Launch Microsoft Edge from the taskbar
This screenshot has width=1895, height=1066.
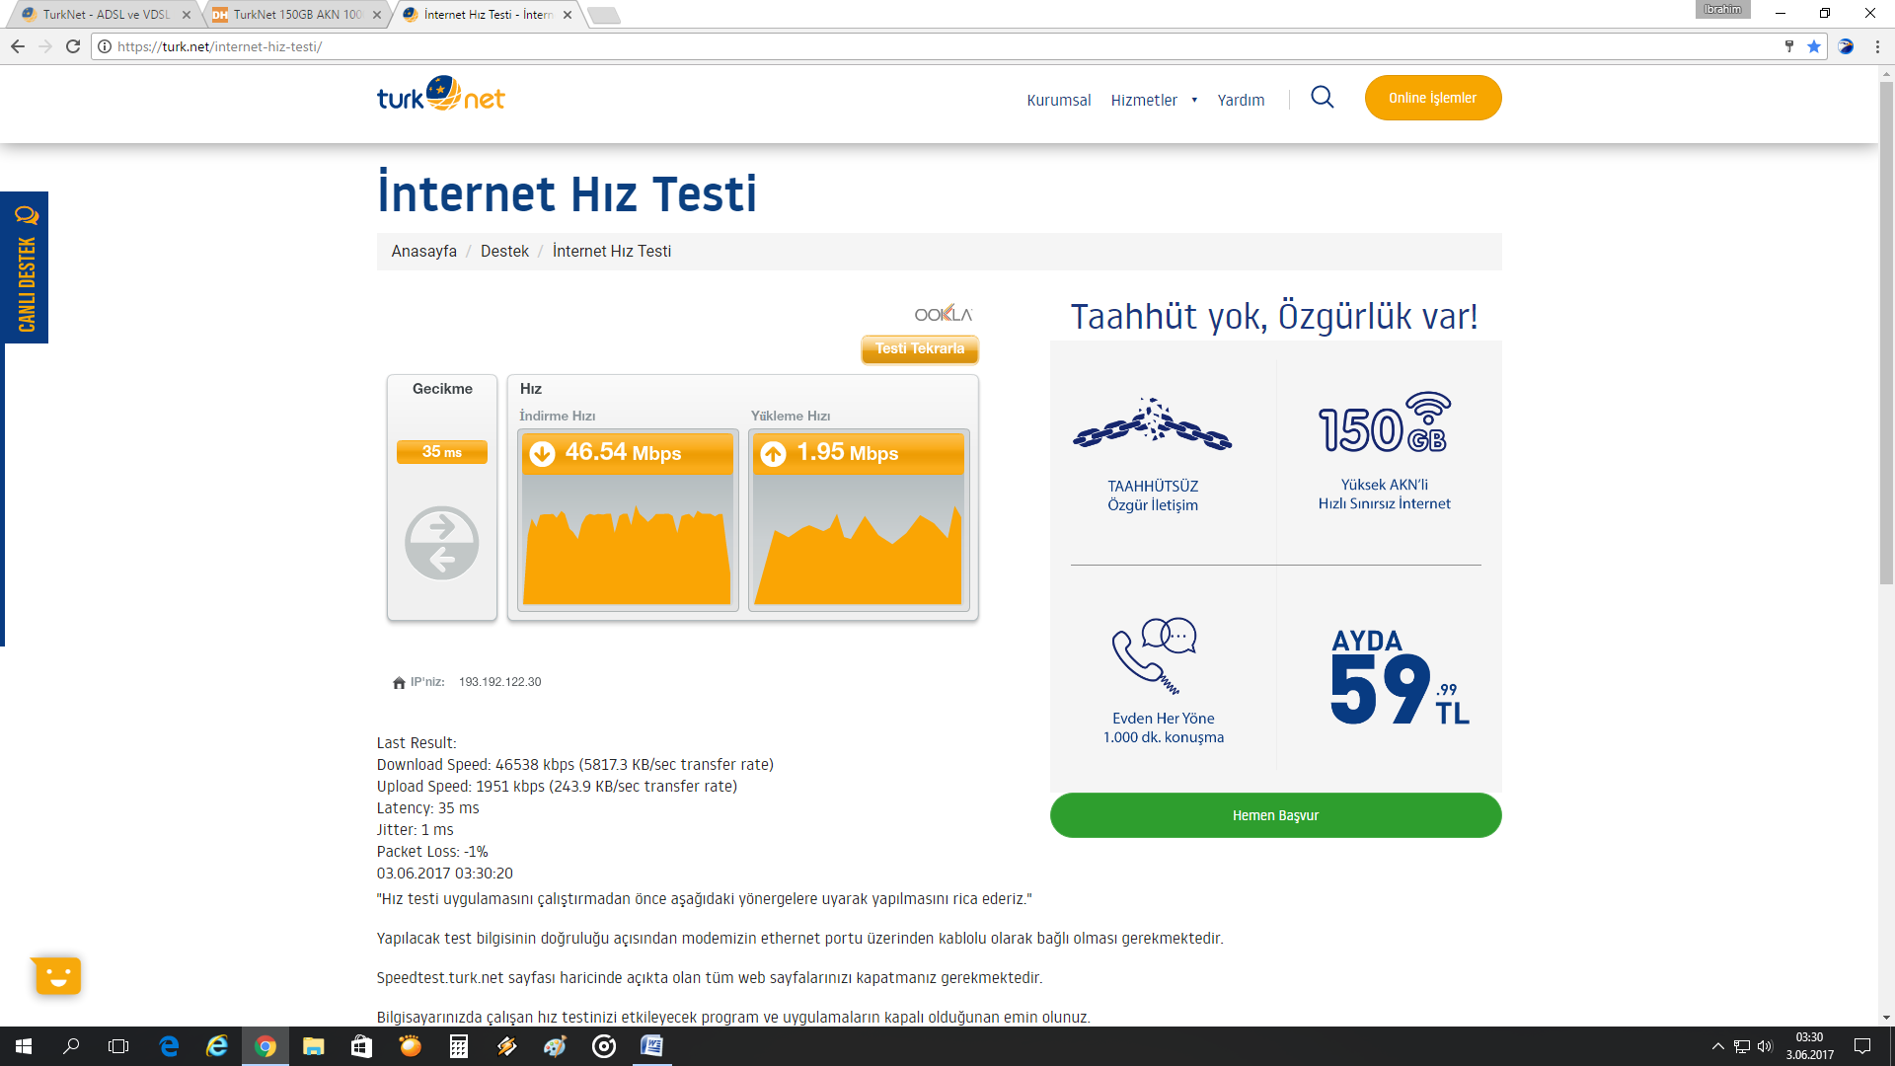pyautogui.click(x=169, y=1046)
